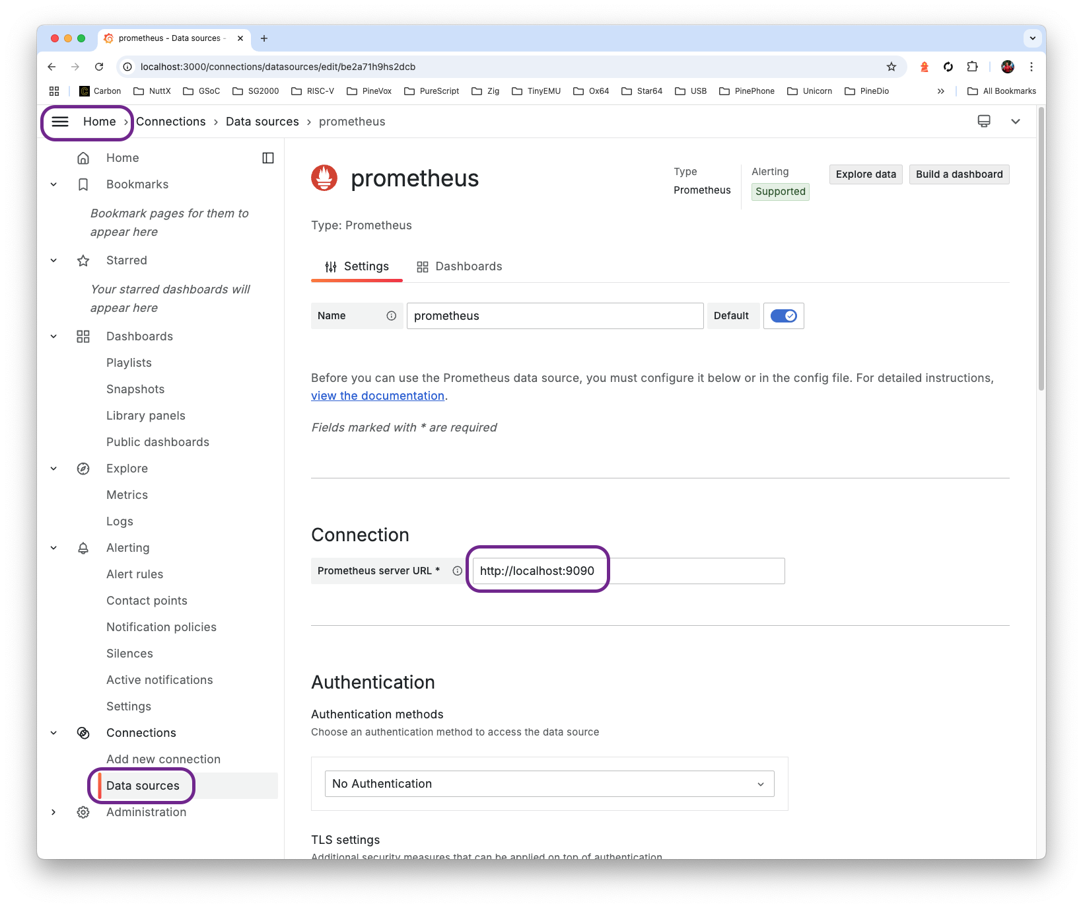Viewport: 1083px width, 908px height.
Task: Open Active notifications
Action: tap(159, 680)
